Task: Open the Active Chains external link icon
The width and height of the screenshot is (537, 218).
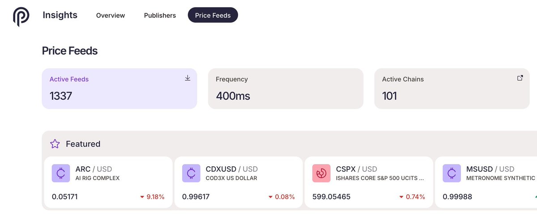Action: pos(520,78)
